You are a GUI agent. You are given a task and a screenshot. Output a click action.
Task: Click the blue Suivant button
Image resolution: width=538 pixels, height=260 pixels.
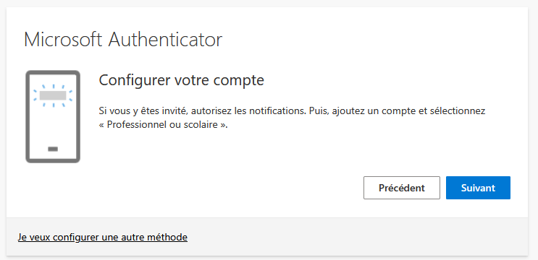click(478, 188)
